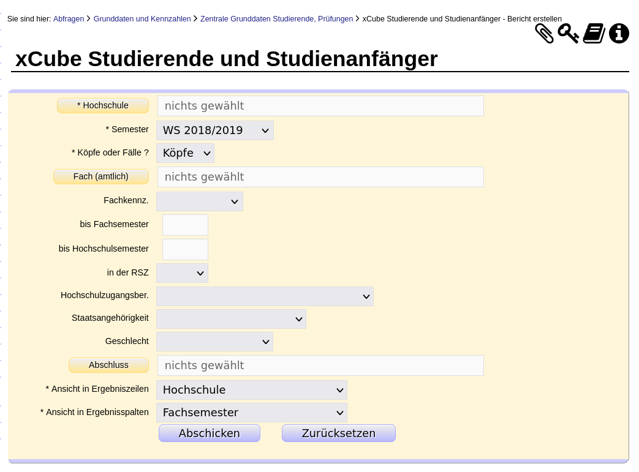The image size is (639, 472).
Task: Click the key icon in header
Action: tap(568, 34)
